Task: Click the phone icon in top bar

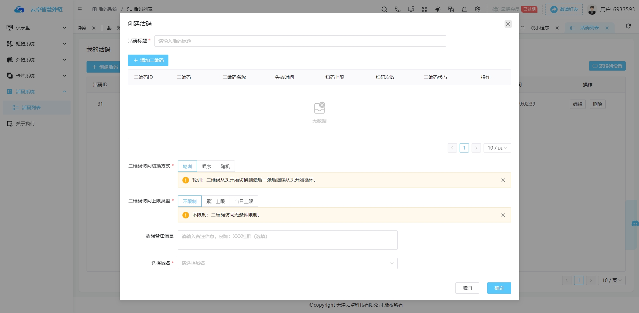Action: [397, 9]
